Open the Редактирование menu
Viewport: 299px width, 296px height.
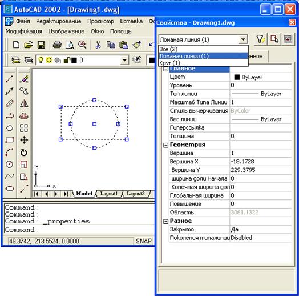pyautogui.click(x=59, y=21)
